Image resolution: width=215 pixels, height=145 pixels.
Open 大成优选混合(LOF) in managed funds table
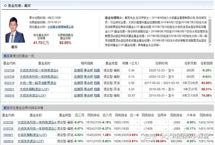[33, 95]
